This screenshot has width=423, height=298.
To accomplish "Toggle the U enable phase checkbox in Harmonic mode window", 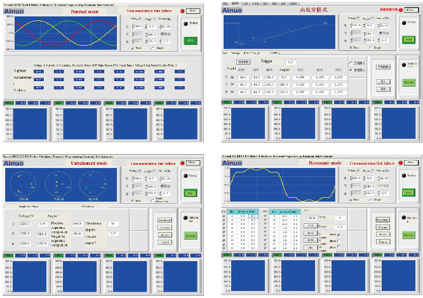I will tap(339, 235).
